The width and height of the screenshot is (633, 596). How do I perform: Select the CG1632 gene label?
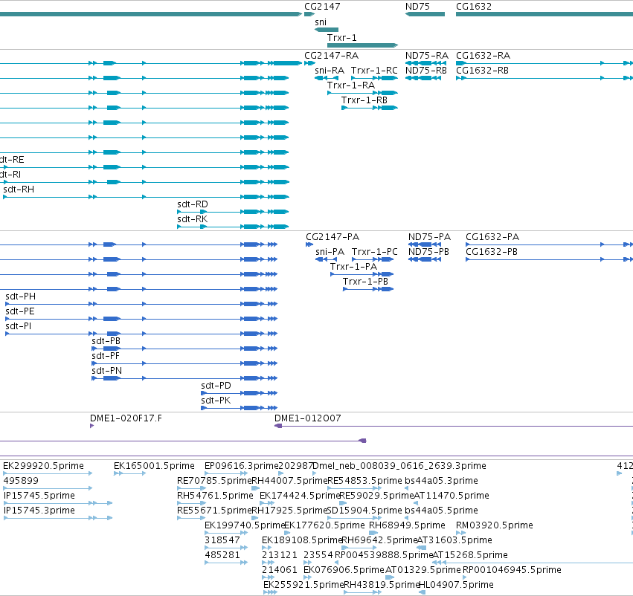click(474, 7)
